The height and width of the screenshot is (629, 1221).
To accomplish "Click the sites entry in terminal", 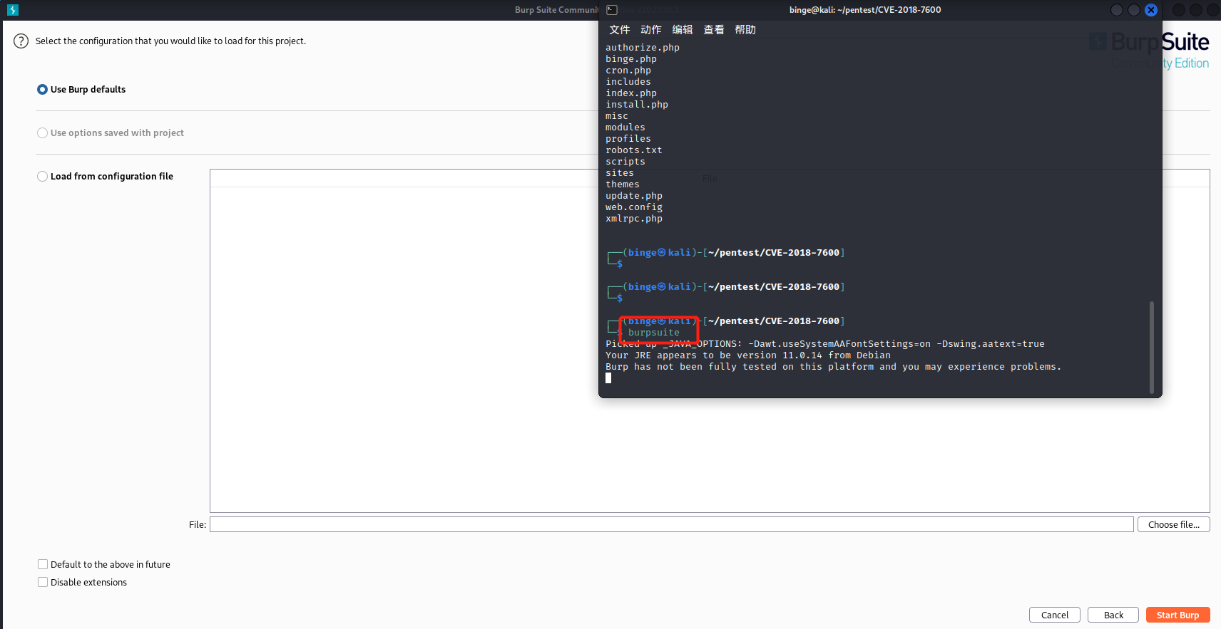I will click(x=620, y=173).
